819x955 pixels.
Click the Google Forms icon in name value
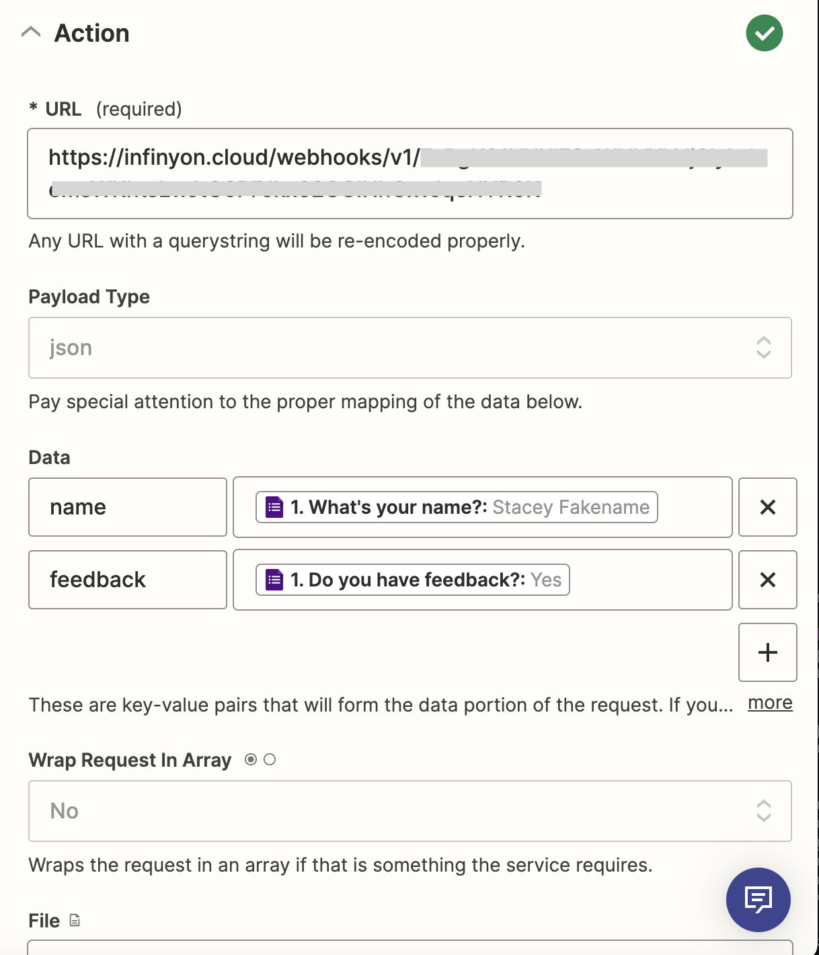click(274, 507)
